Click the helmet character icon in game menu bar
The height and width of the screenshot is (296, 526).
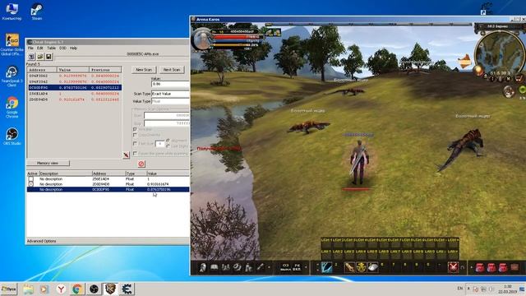(x=203, y=267)
